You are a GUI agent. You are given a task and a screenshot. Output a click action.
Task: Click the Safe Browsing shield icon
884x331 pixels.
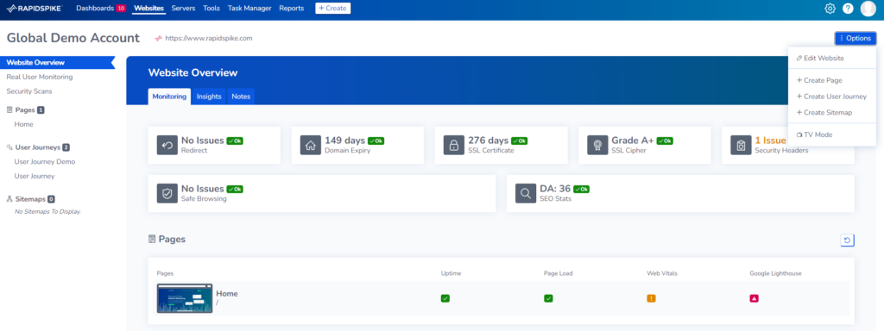(x=167, y=193)
